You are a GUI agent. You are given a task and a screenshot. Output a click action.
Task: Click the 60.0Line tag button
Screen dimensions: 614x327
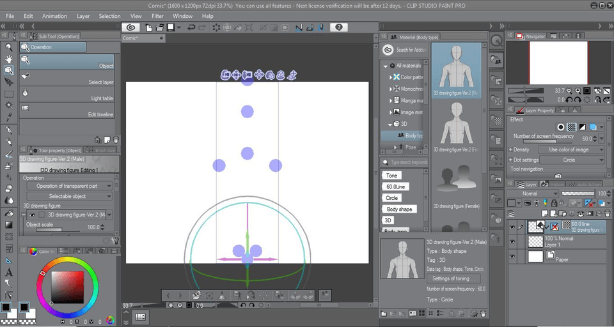tap(395, 186)
